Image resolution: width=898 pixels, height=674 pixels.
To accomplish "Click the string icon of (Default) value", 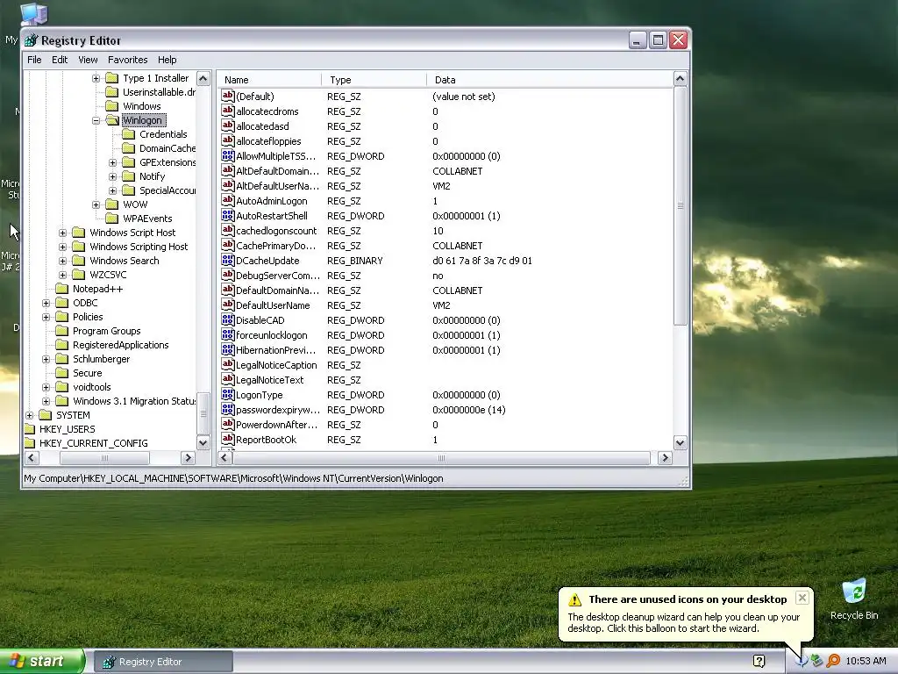I will (228, 96).
